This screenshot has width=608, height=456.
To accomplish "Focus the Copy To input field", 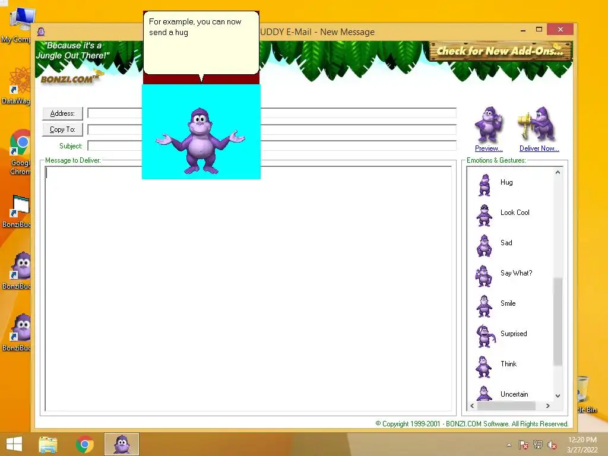I will (272, 129).
